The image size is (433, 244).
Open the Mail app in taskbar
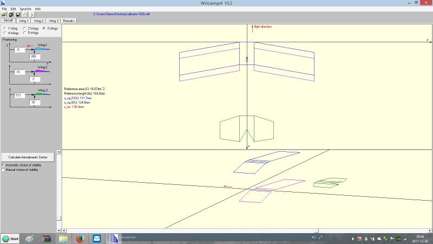point(97,238)
